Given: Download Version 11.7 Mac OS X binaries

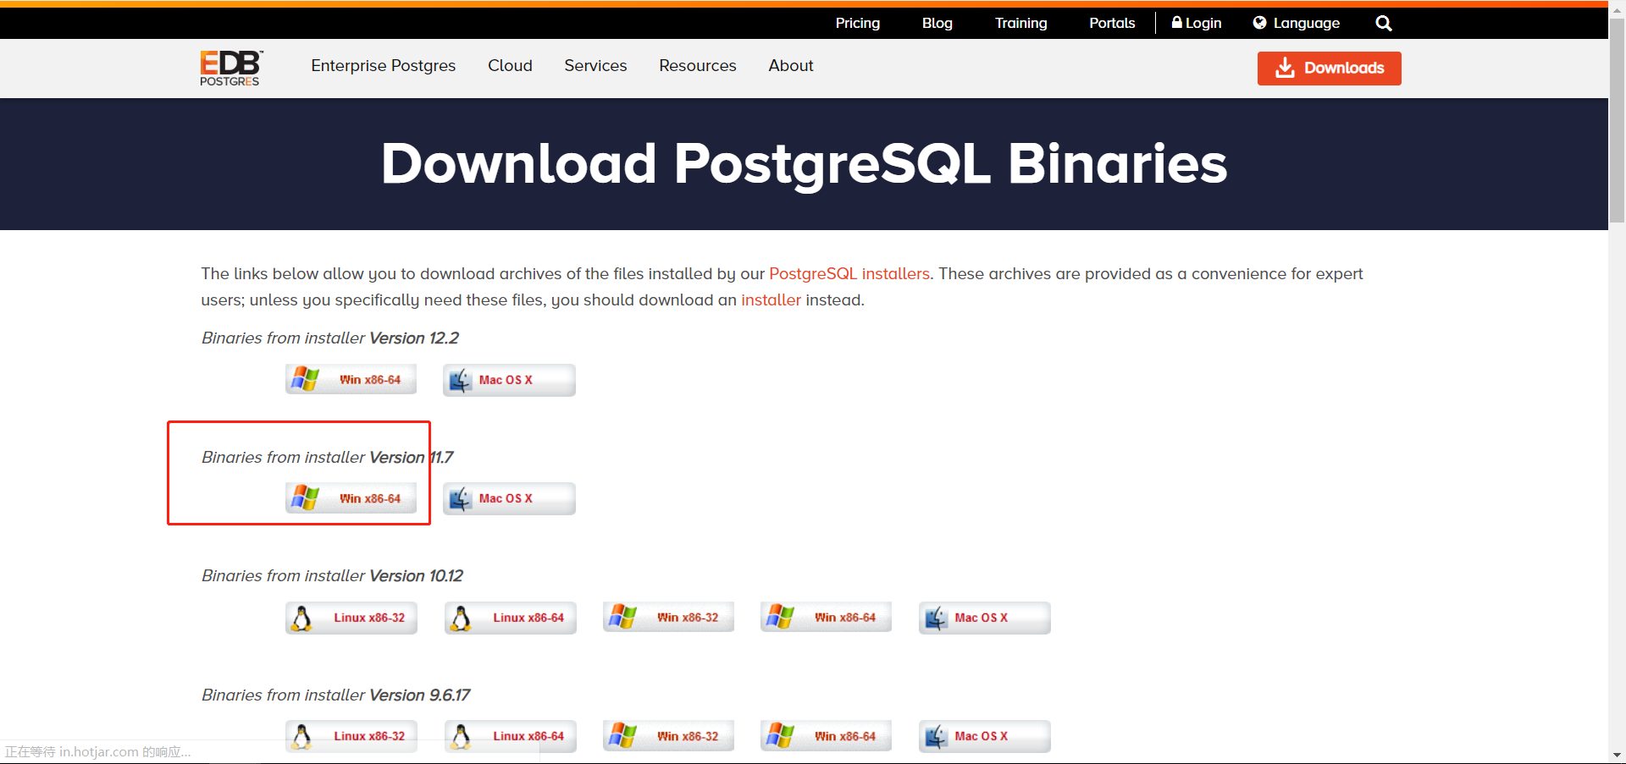Looking at the screenshot, I should (x=509, y=498).
